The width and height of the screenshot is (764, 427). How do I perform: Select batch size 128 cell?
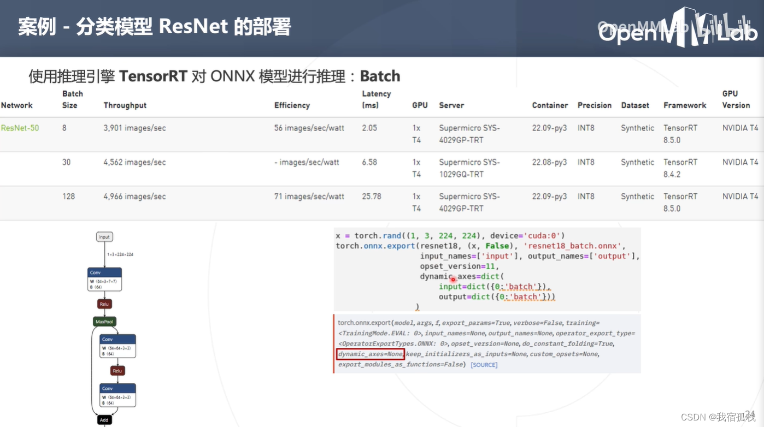point(68,197)
